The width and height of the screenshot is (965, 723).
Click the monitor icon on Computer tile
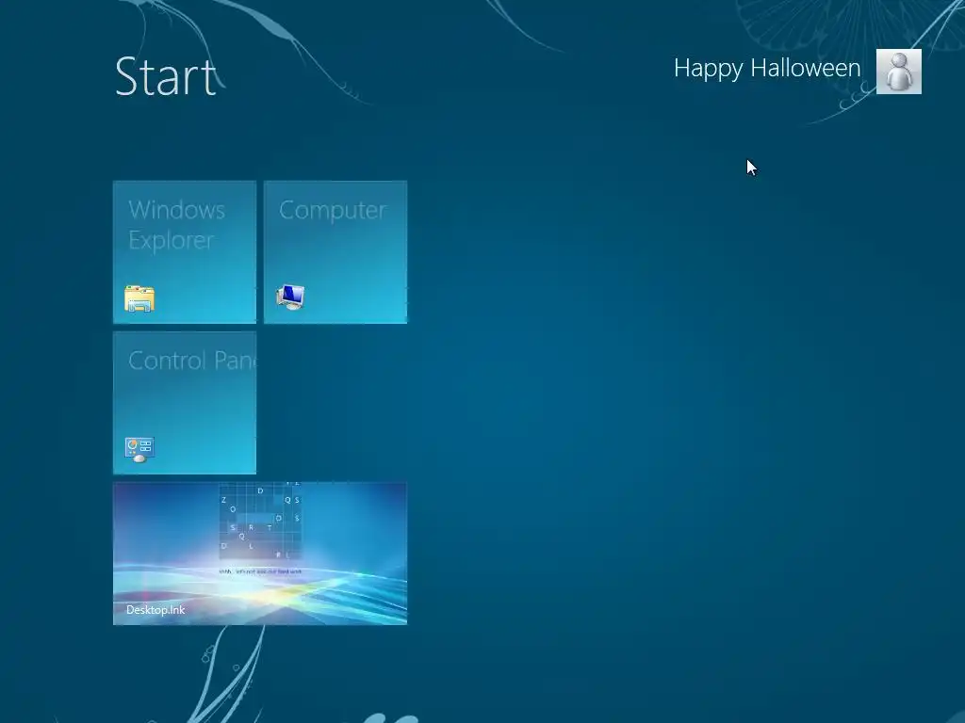pos(290,297)
